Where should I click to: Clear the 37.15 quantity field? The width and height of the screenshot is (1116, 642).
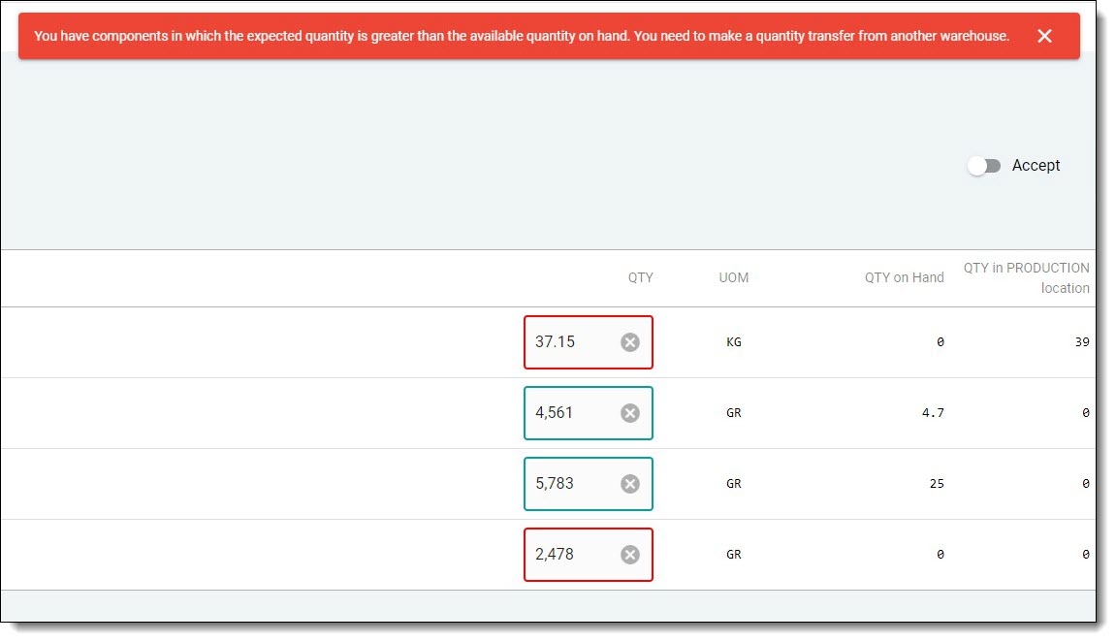630,342
